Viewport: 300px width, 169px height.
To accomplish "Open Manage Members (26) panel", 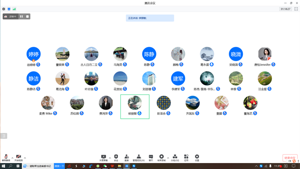I will 139,158.
